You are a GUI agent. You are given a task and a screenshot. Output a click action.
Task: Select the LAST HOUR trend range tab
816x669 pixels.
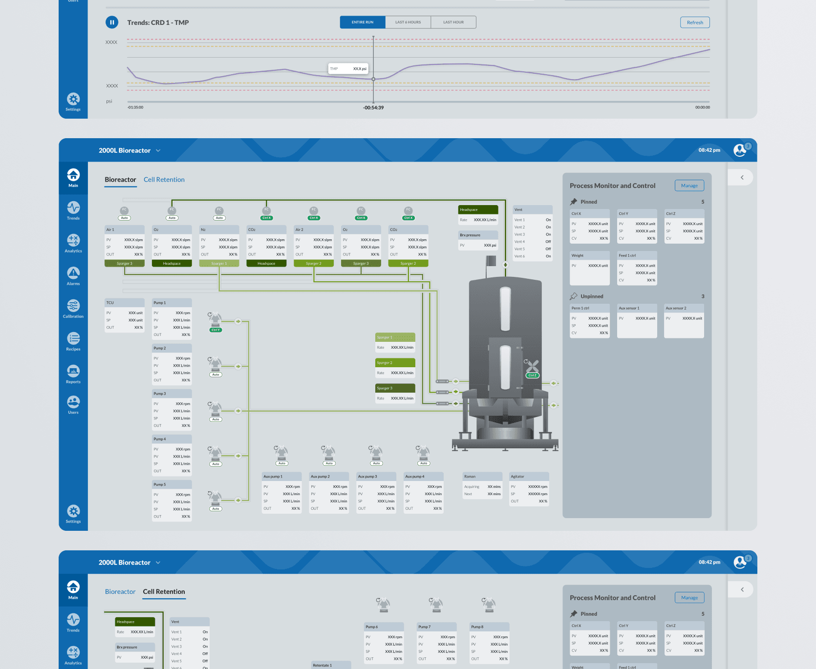coord(453,22)
